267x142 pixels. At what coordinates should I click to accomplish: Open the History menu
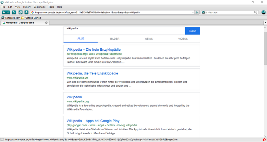coord(27,7)
